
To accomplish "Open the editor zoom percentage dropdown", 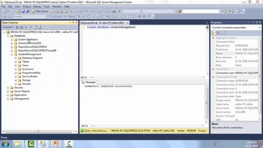I will [90, 78].
